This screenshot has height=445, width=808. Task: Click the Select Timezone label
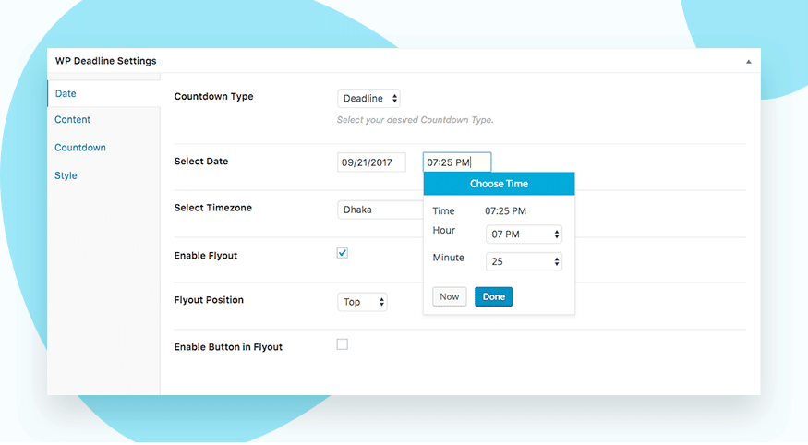point(212,208)
